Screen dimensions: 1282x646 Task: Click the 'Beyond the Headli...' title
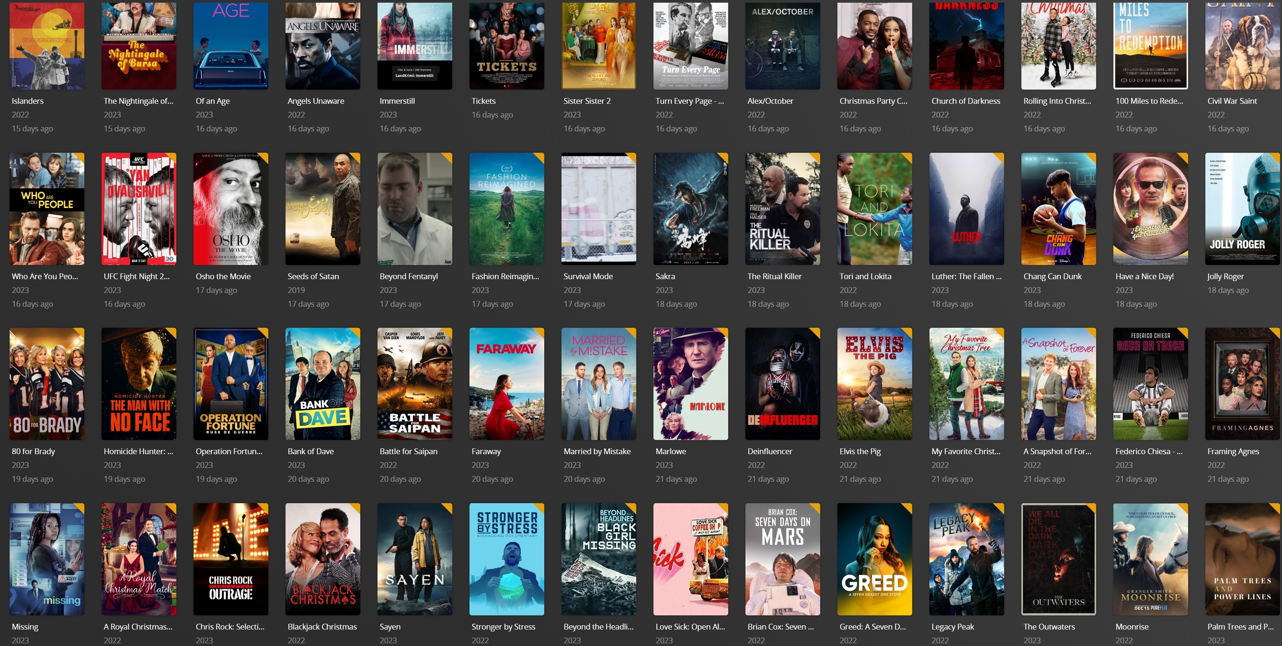pyautogui.click(x=598, y=627)
